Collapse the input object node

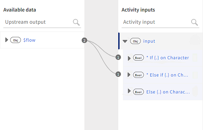click(125, 41)
